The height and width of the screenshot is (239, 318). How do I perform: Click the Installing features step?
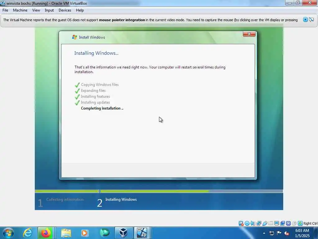95,96
